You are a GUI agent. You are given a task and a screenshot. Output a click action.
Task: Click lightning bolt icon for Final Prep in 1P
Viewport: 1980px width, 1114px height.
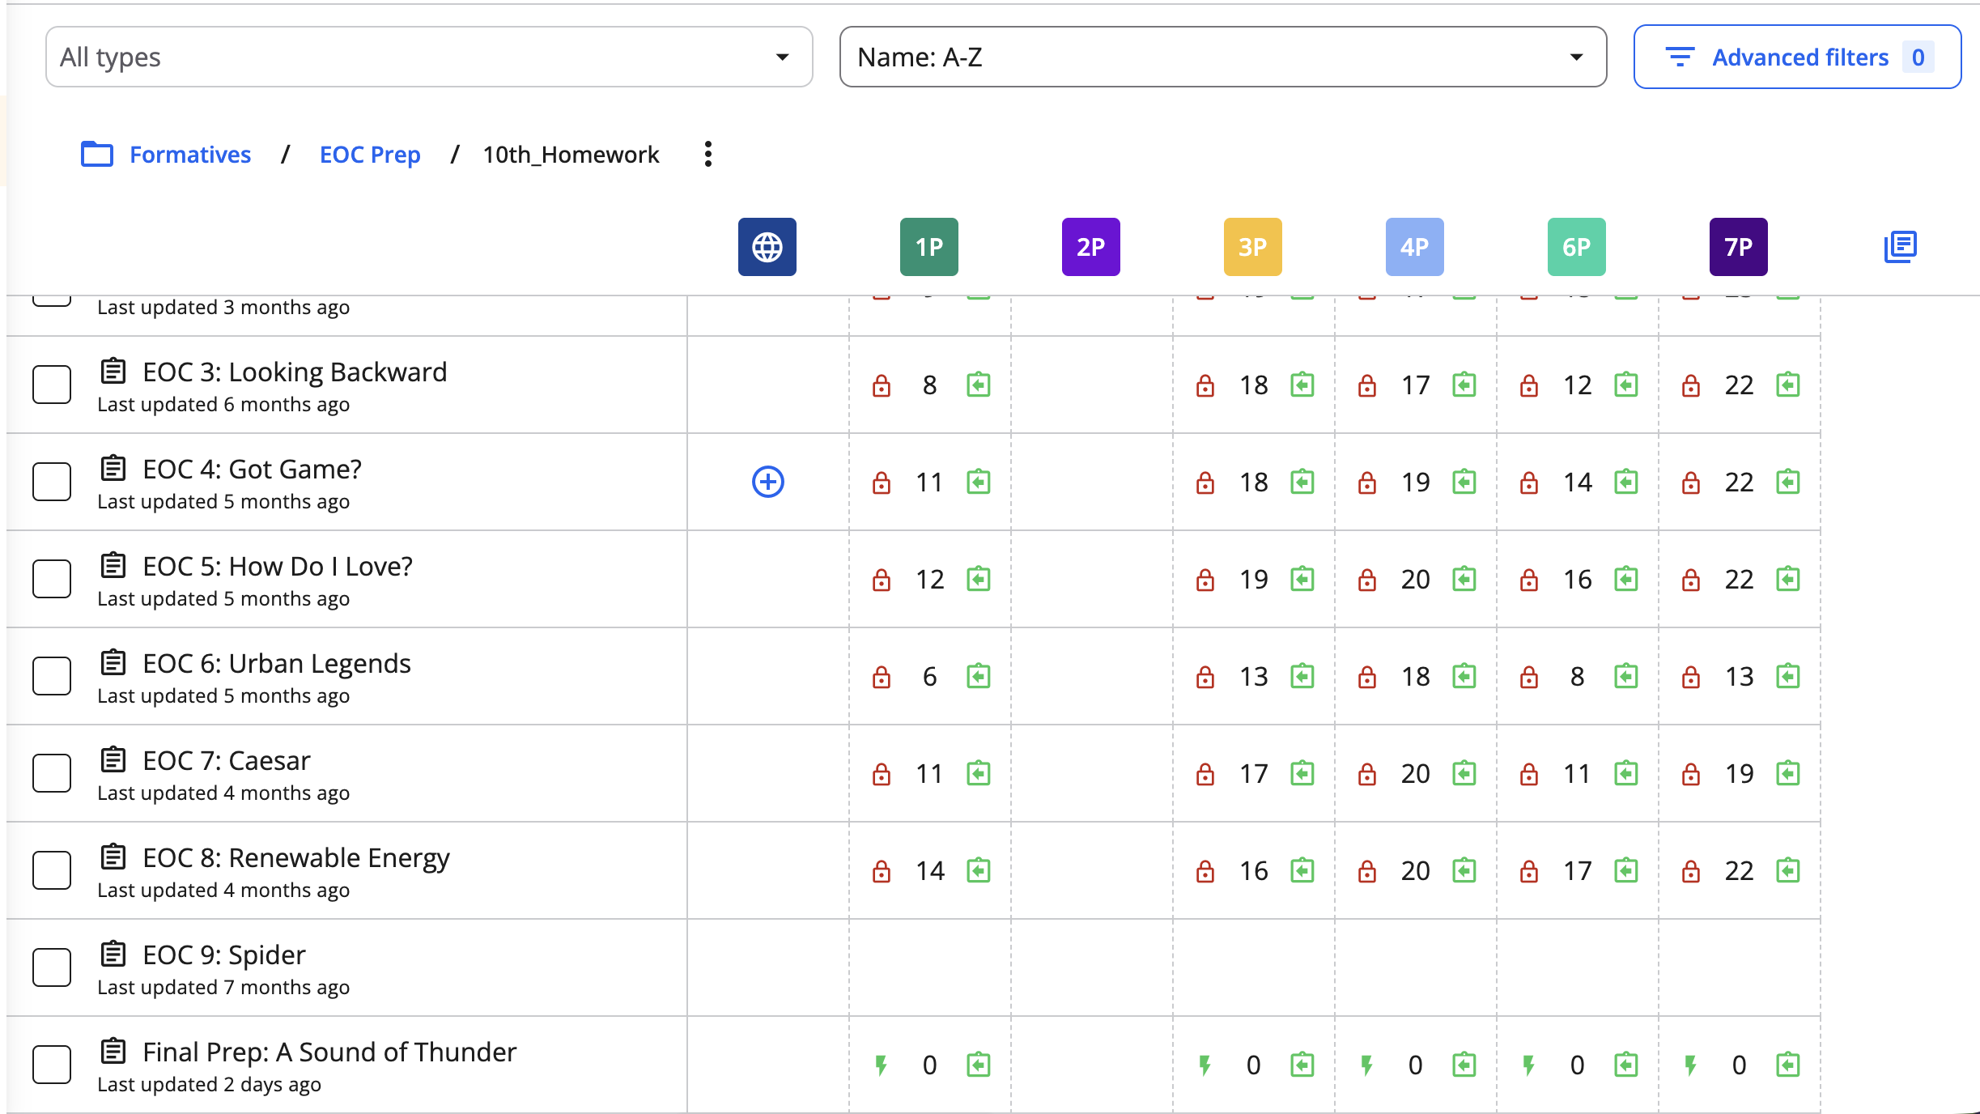[881, 1065]
